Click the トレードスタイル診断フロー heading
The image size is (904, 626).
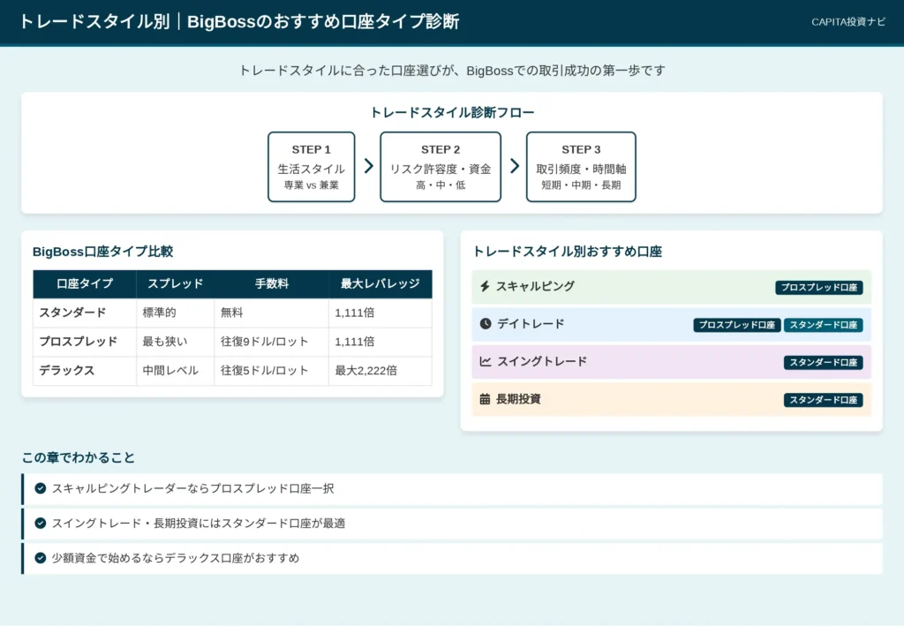coord(452,112)
